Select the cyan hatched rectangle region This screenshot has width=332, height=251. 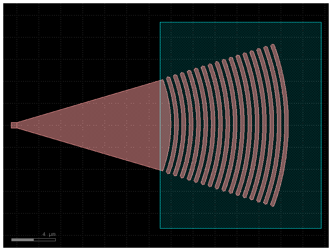240,125
